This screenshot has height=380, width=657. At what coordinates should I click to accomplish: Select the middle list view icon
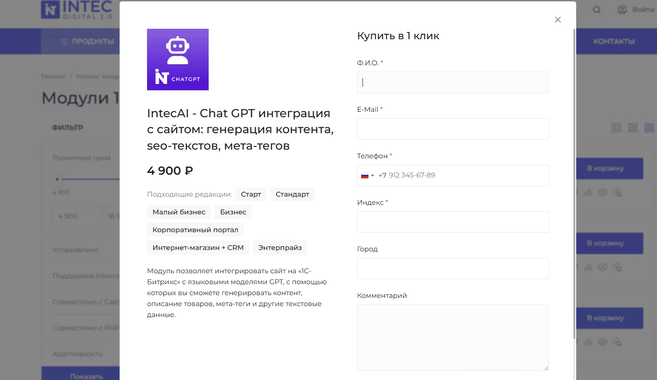coord(632,128)
